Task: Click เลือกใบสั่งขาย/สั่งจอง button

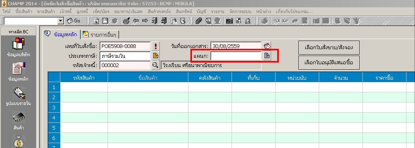Action: [x=329, y=48]
